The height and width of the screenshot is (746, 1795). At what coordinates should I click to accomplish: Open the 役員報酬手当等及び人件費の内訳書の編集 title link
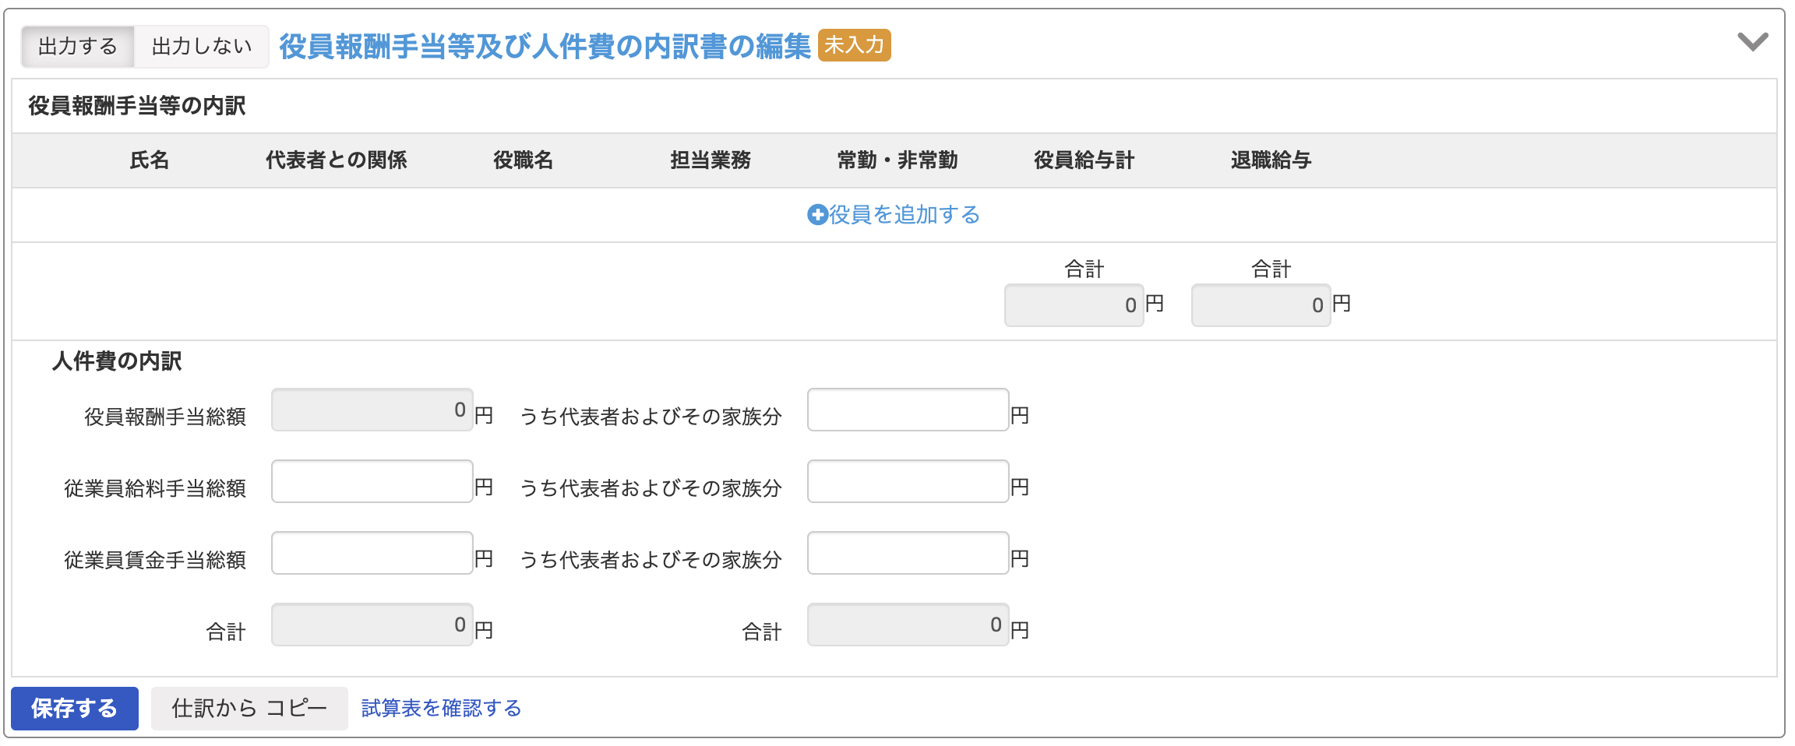pos(545,47)
